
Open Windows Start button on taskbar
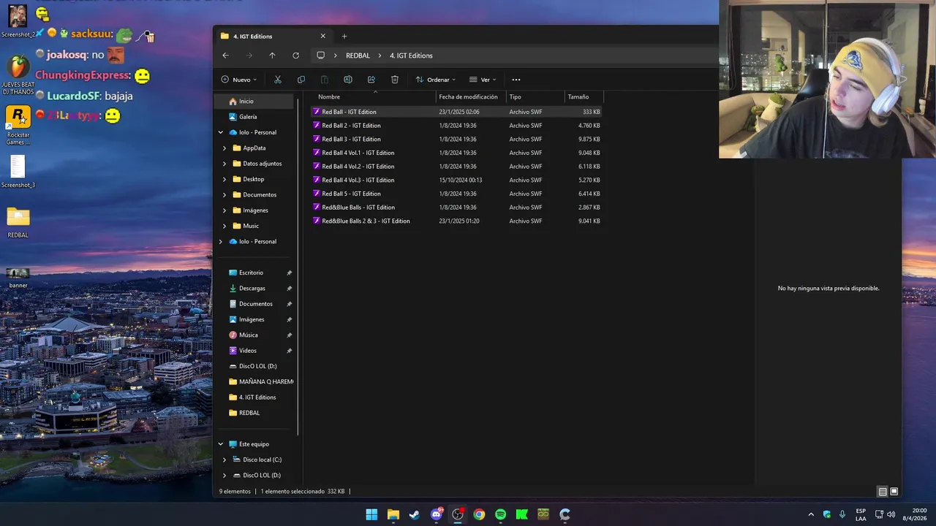tap(371, 514)
